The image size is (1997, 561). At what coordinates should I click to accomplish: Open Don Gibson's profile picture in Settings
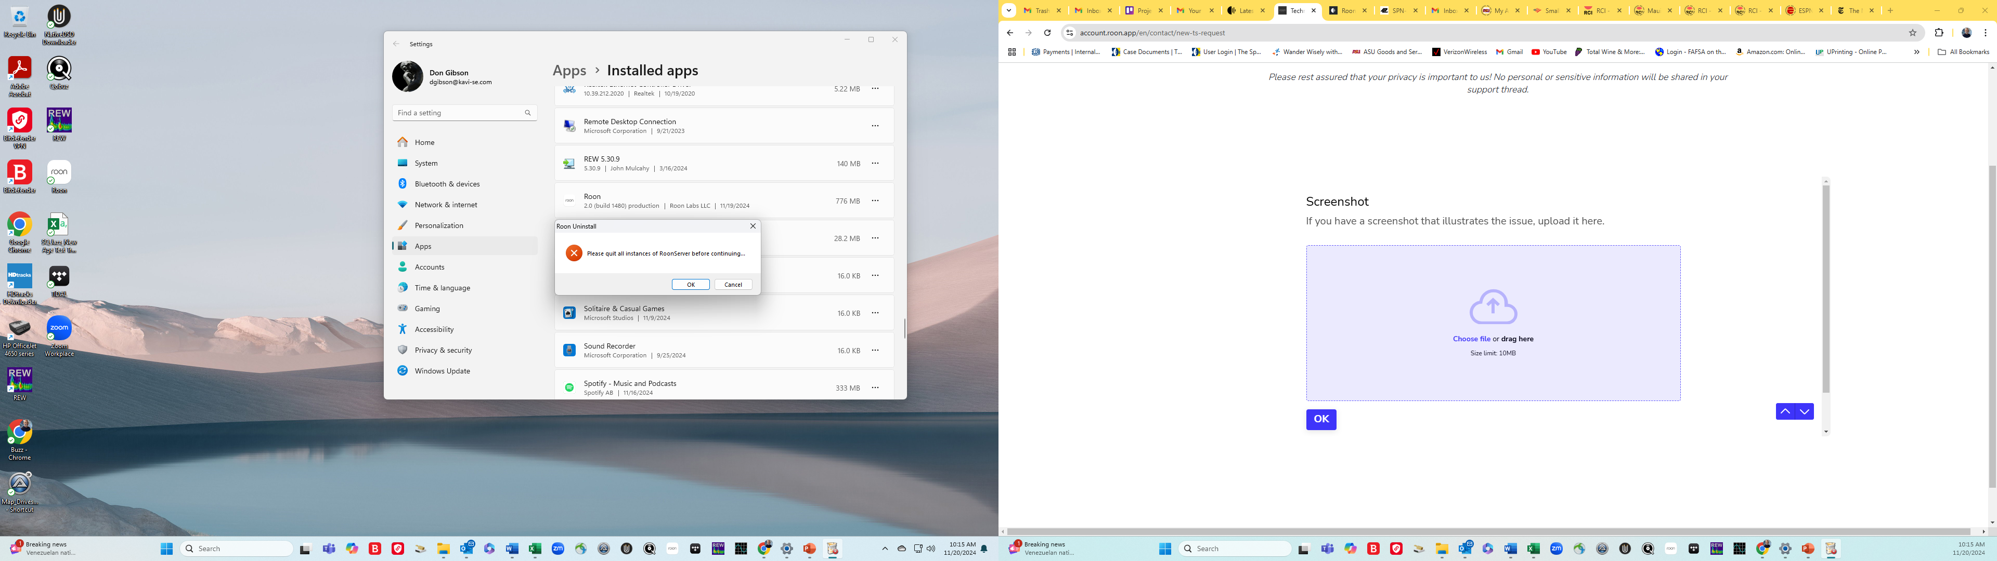(407, 77)
